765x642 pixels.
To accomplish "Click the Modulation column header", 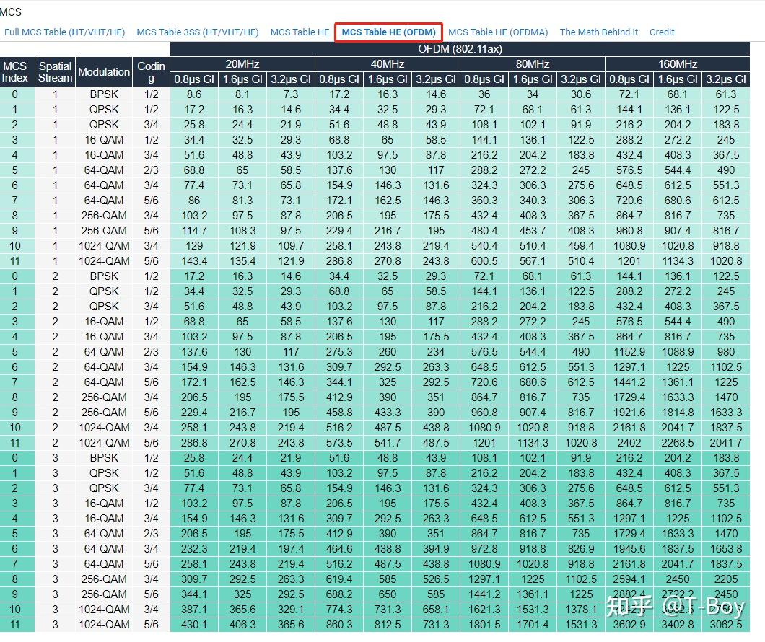I will pos(104,71).
